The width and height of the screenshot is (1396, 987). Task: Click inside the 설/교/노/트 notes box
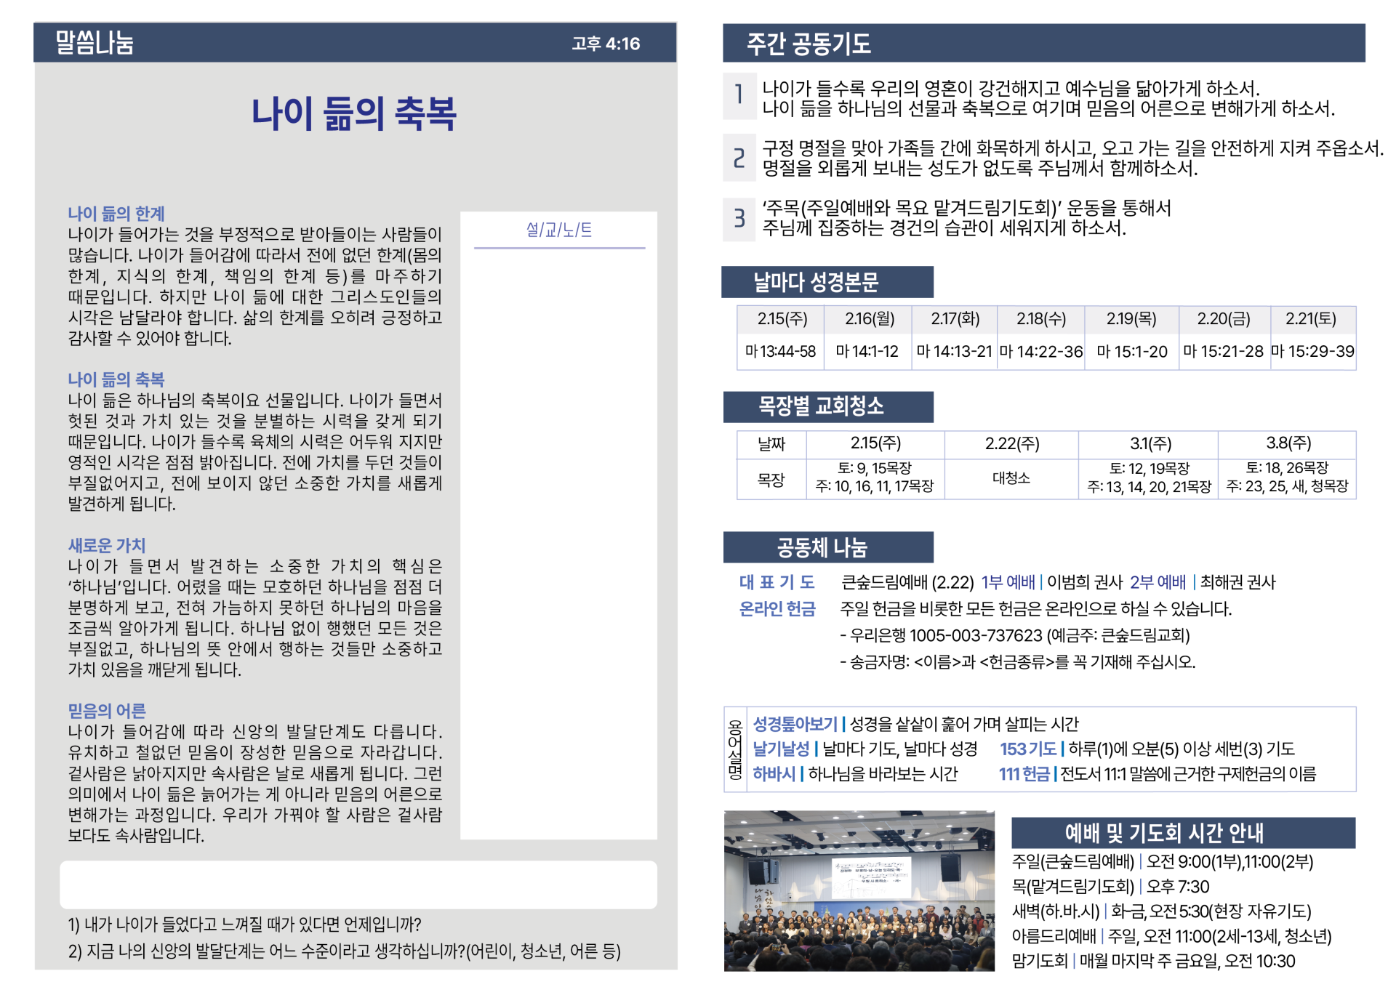pos(558,538)
